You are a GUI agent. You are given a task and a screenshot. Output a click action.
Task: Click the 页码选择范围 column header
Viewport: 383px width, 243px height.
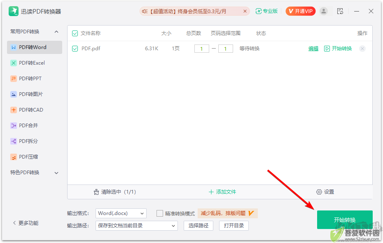coord(225,33)
